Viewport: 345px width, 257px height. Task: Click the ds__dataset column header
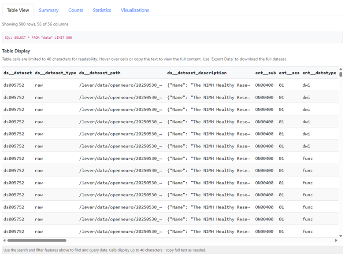(18, 73)
